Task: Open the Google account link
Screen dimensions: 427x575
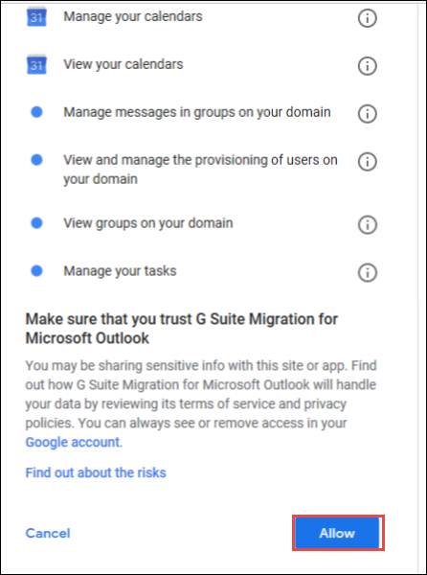Action: click(x=73, y=442)
